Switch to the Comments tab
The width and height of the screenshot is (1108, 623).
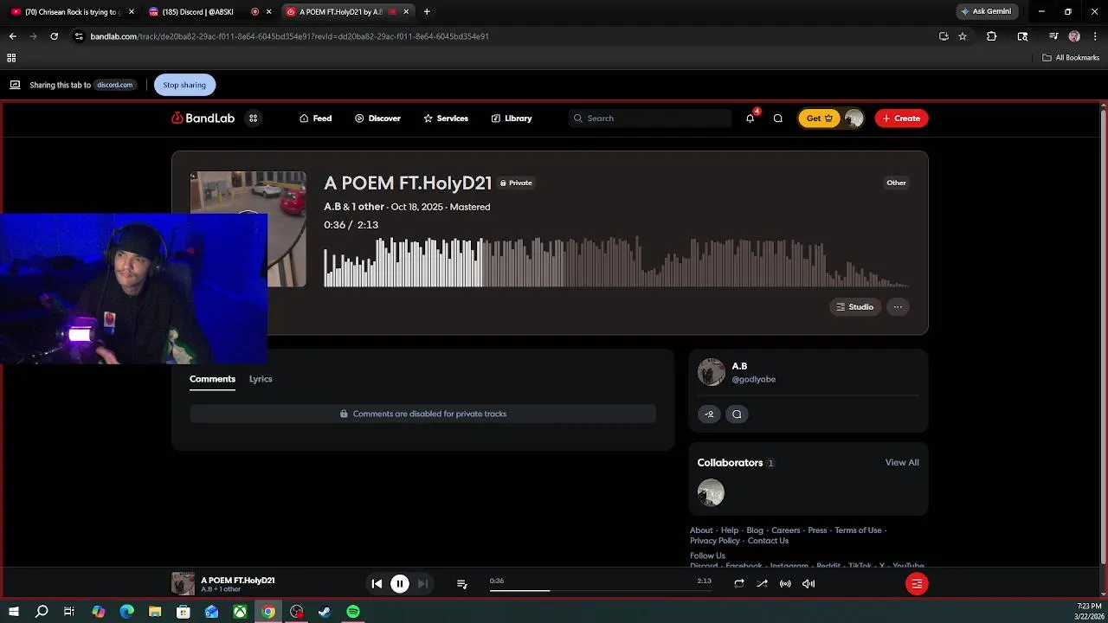coord(212,379)
